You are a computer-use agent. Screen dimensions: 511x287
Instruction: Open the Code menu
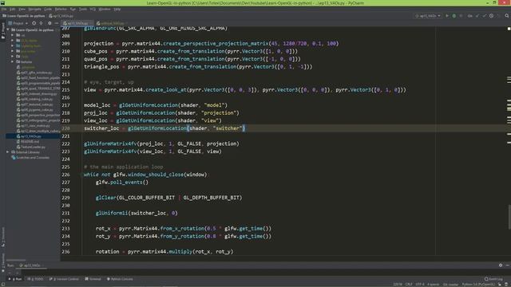click(x=48, y=9)
